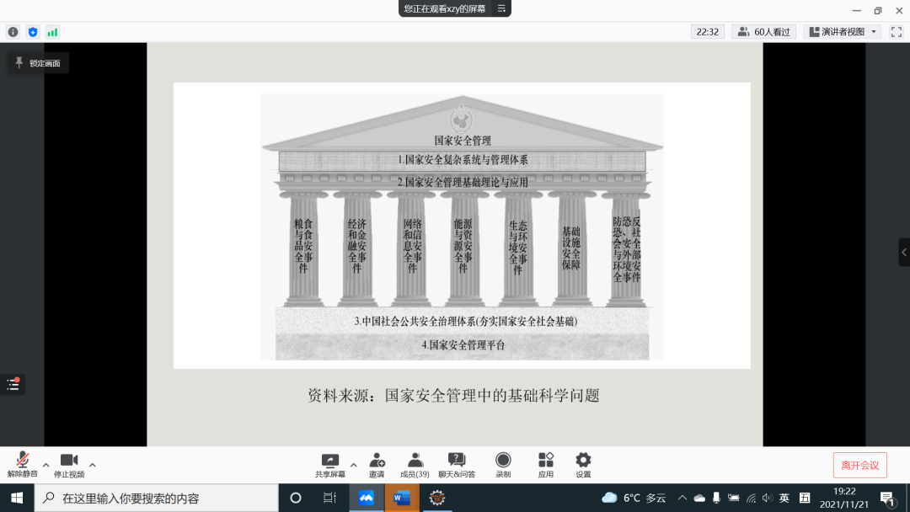Open 设置 settings gear
This screenshot has width=910, height=512.
[583, 465]
